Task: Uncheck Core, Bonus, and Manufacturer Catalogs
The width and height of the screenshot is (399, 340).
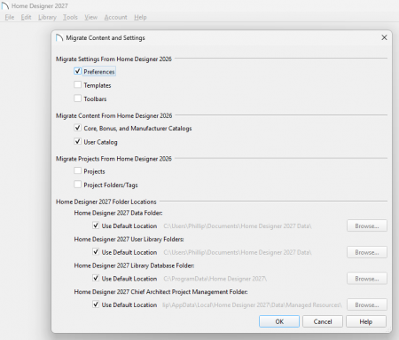Action: tap(78, 128)
